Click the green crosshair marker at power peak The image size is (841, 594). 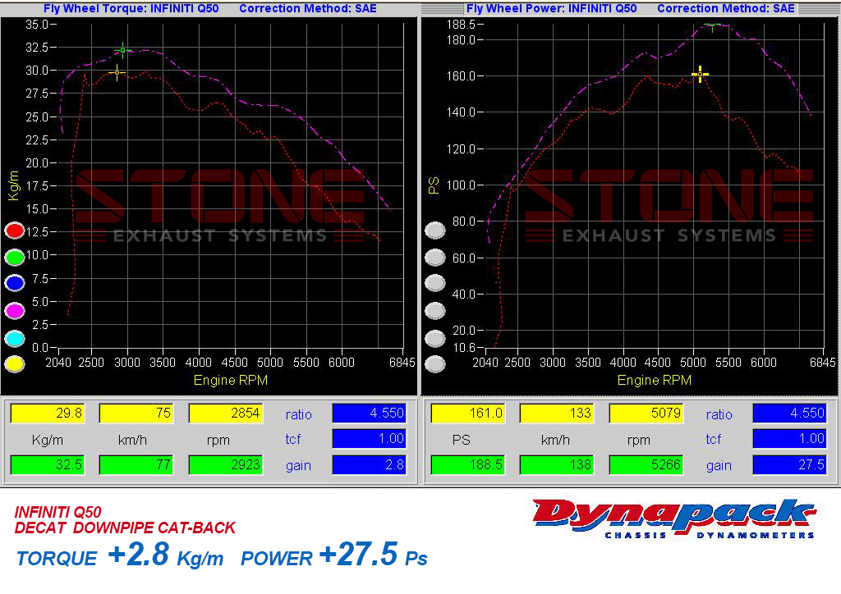click(x=712, y=25)
